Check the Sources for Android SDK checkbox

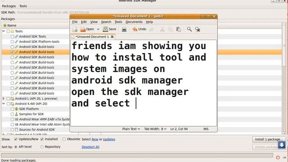tap(12, 130)
